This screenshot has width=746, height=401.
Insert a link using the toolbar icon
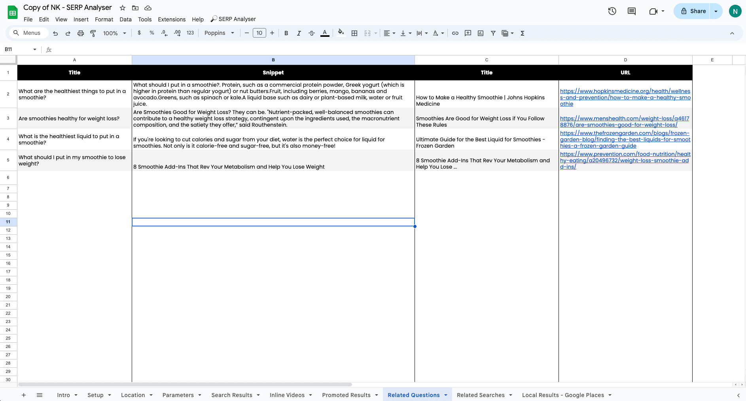(x=455, y=33)
